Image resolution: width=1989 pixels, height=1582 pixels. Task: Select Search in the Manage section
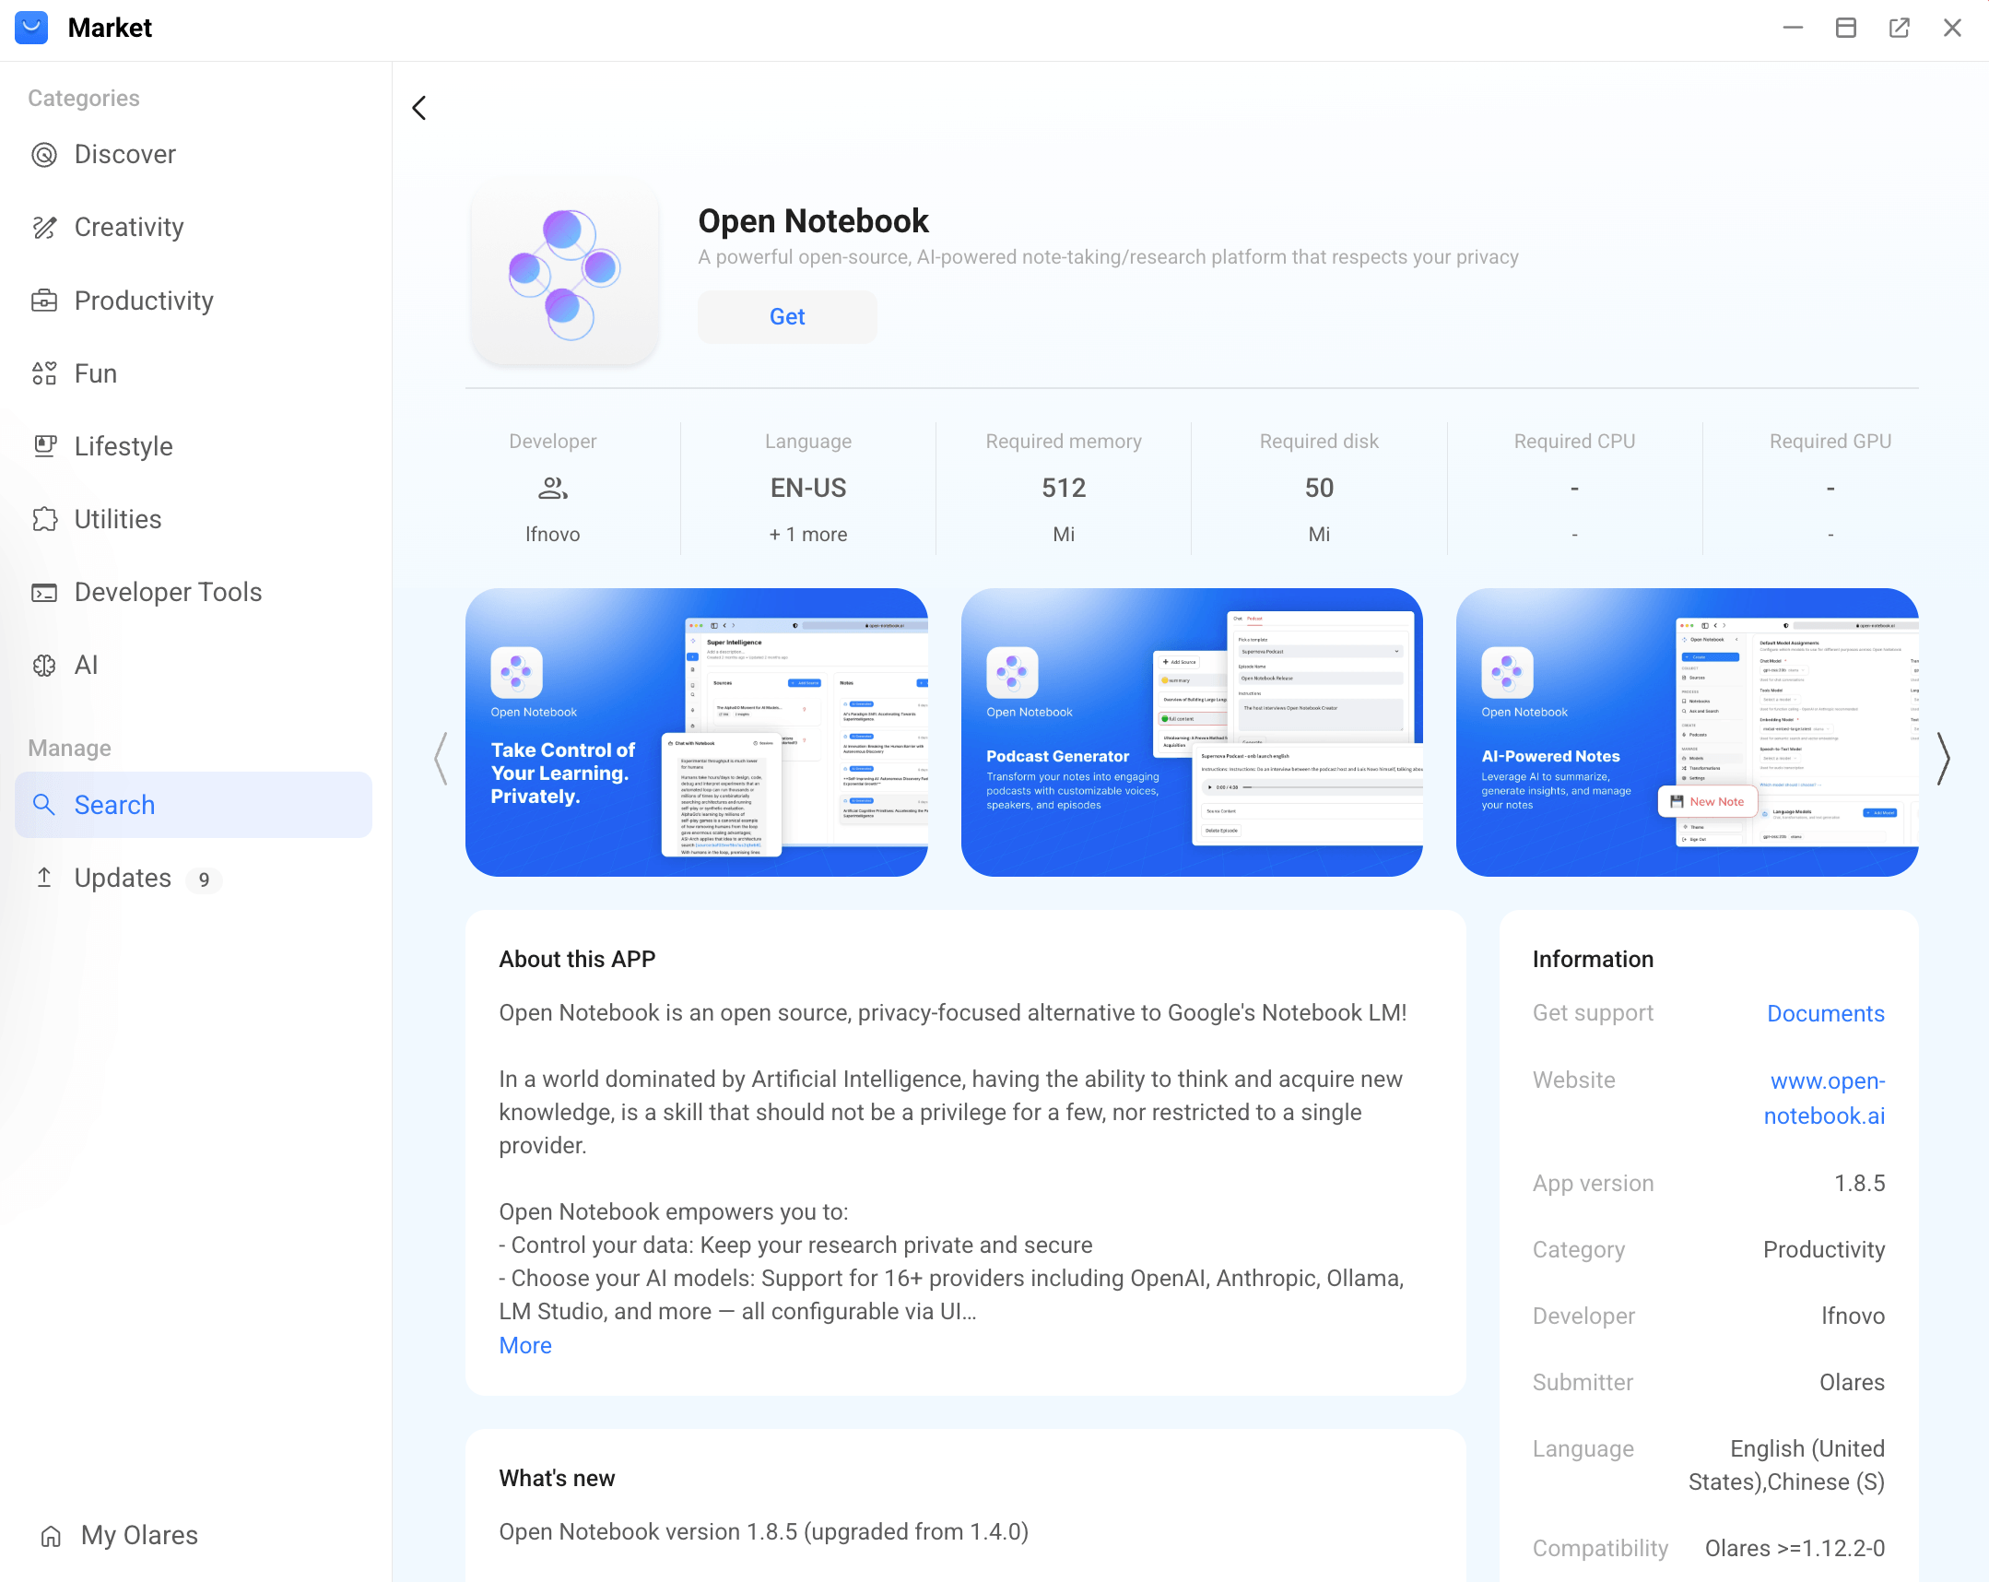(194, 805)
